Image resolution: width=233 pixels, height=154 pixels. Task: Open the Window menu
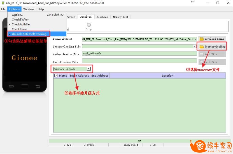point(29,9)
